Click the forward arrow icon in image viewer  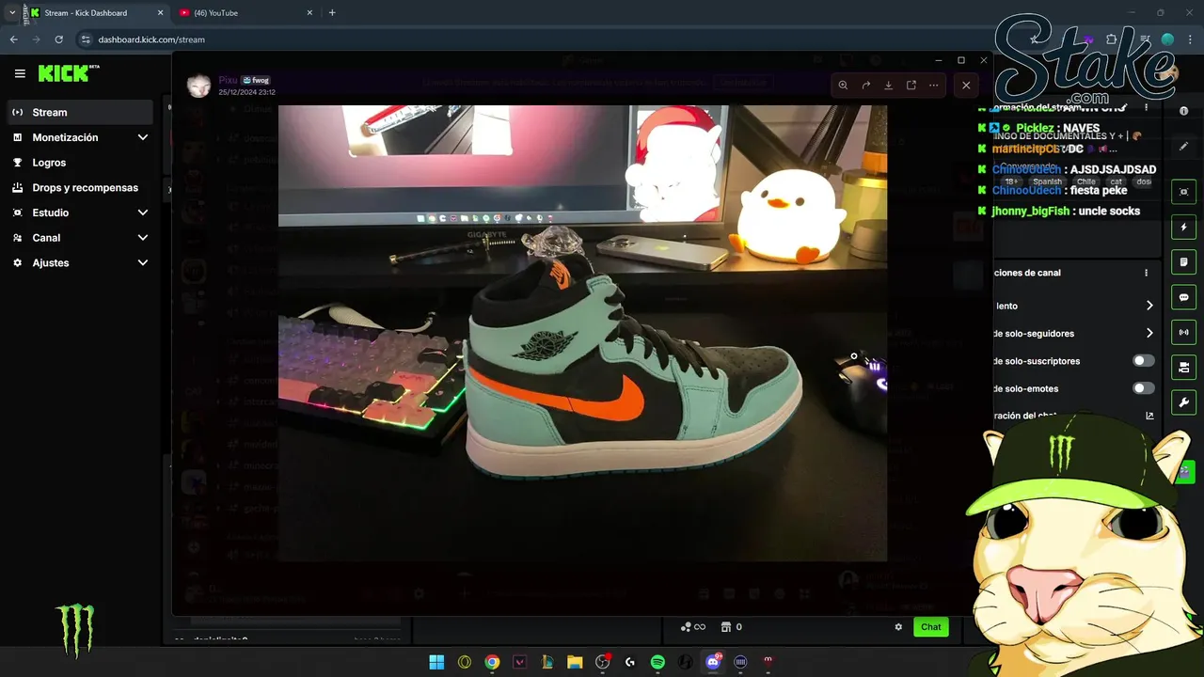point(866,85)
